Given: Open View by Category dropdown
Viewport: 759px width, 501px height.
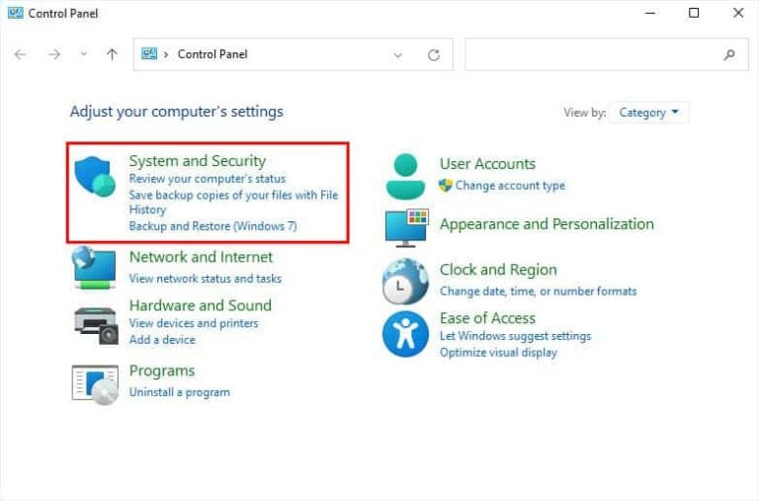Looking at the screenshot, I should pos(648,113).
